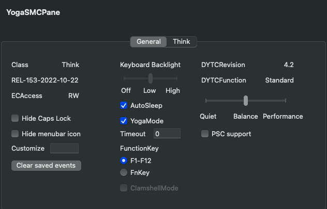Switch to the Think tab
The height and width of the screenshot is (209, 327).
pyautogui.click(x=182, y=42)
